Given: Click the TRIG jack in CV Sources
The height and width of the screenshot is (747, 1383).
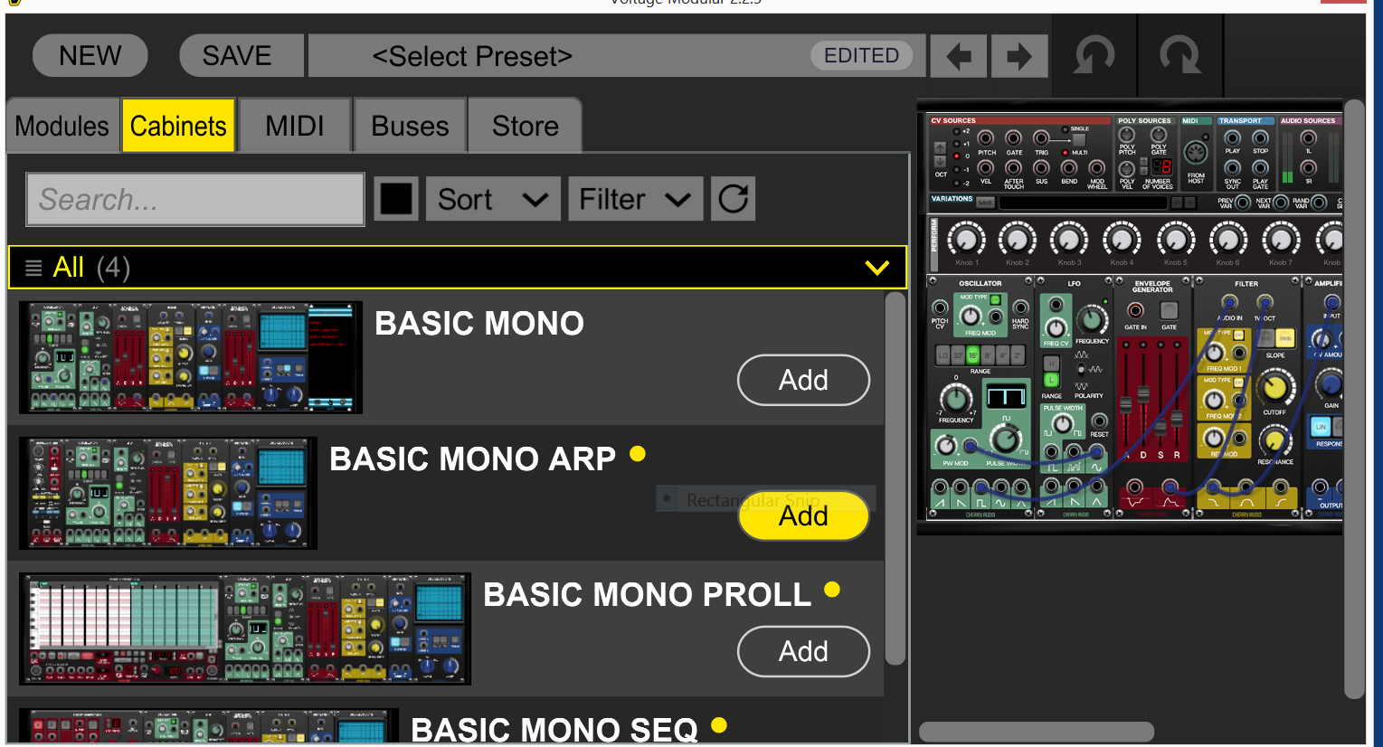Looking at the screenshot, I should pos(1041,138).
